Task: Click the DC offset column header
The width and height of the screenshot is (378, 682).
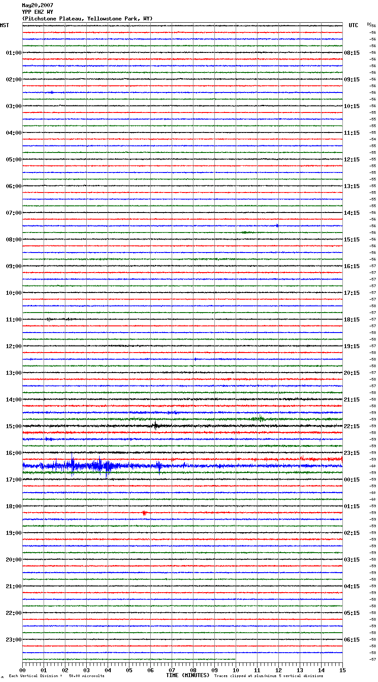Action: pos(369,24)
